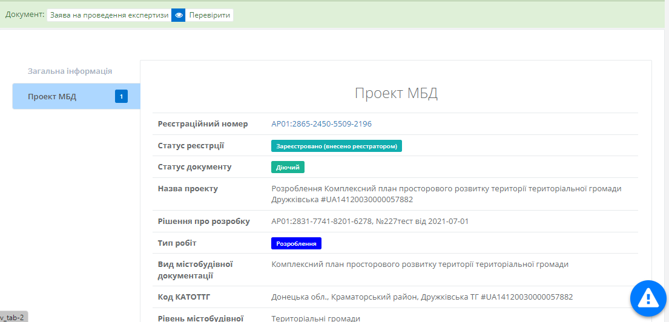Click the badge numbered 1 on Проект МБД
Image resolution: width=669 pixels, height=322 pixels.
click(x=121, y=96)
